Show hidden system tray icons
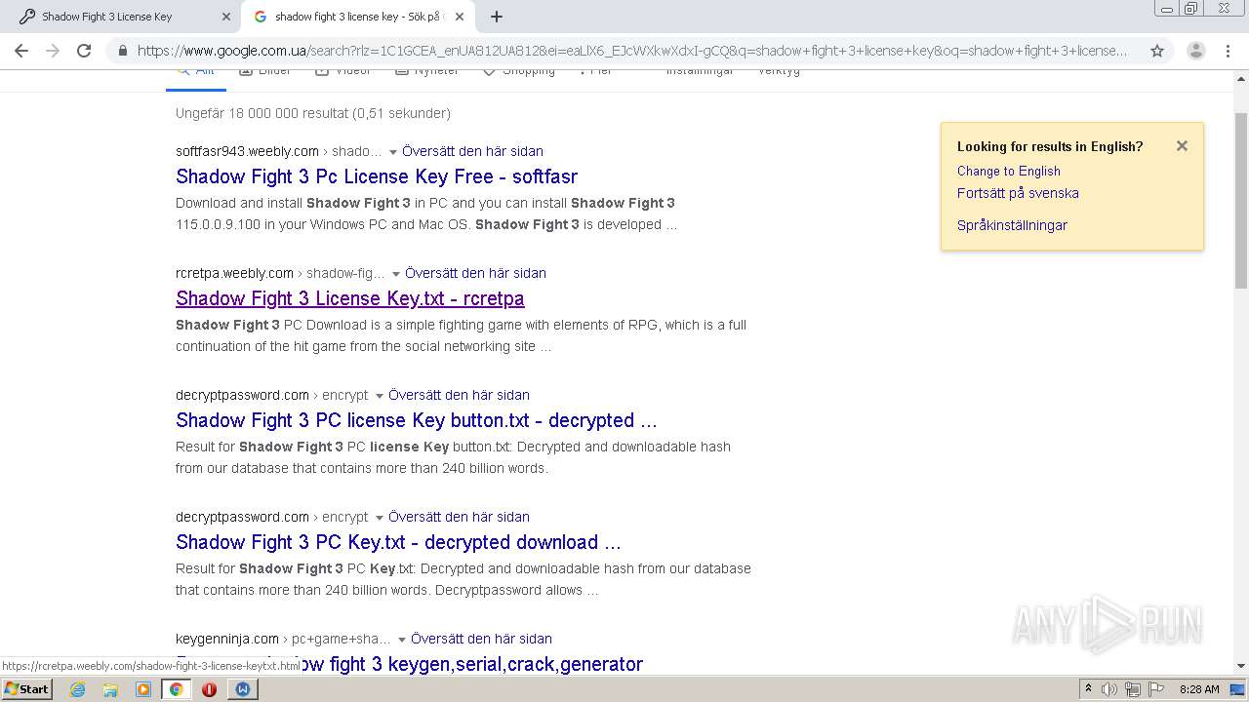This screenshot has height=702, width=1249. click(1088, 689)
